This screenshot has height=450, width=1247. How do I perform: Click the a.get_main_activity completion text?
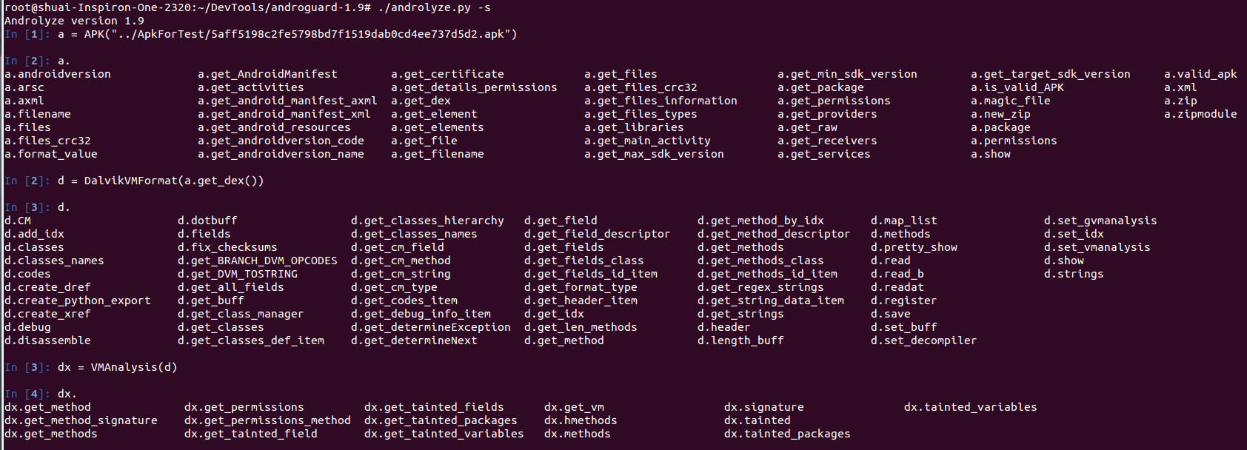tap(647, 141)
